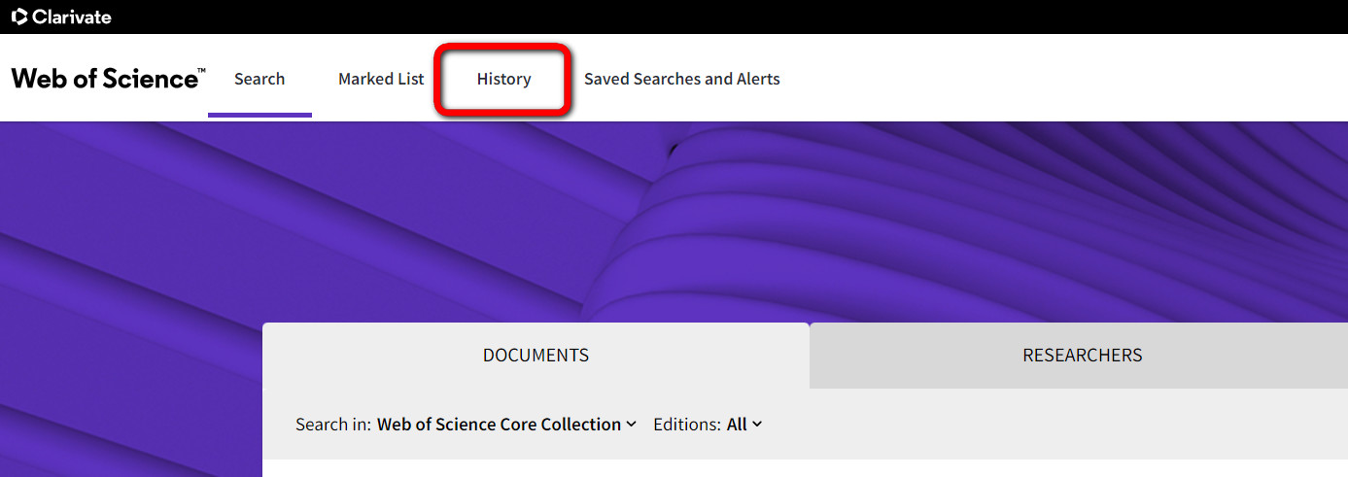This screenshot has height=477, width=1348.
Task: Click the chevron after Core Collection
Action: 631,425
